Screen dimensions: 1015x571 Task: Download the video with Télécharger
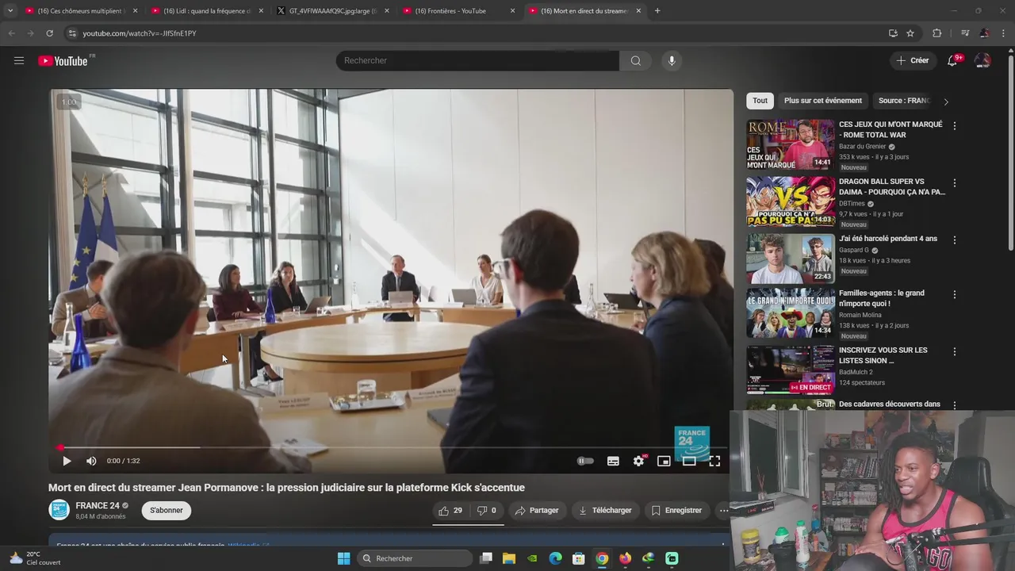click(605, 510)
